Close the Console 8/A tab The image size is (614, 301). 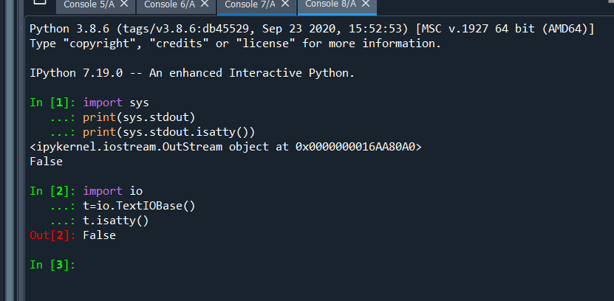click(366, 4)
